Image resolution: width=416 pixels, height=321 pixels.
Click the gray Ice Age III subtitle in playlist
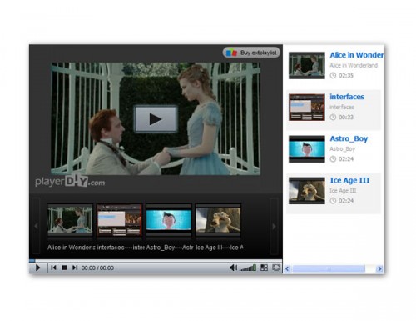coord(343,191)
